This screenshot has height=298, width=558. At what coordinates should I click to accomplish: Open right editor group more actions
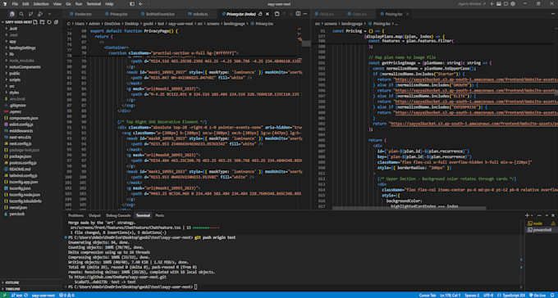point(553,14)
